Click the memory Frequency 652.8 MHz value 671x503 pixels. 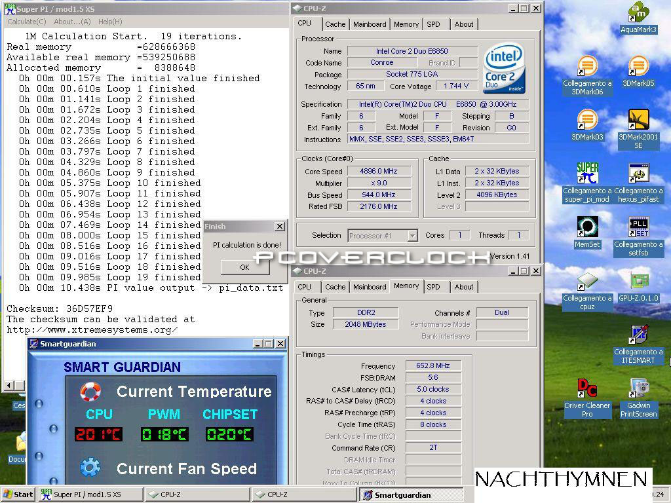433,365
